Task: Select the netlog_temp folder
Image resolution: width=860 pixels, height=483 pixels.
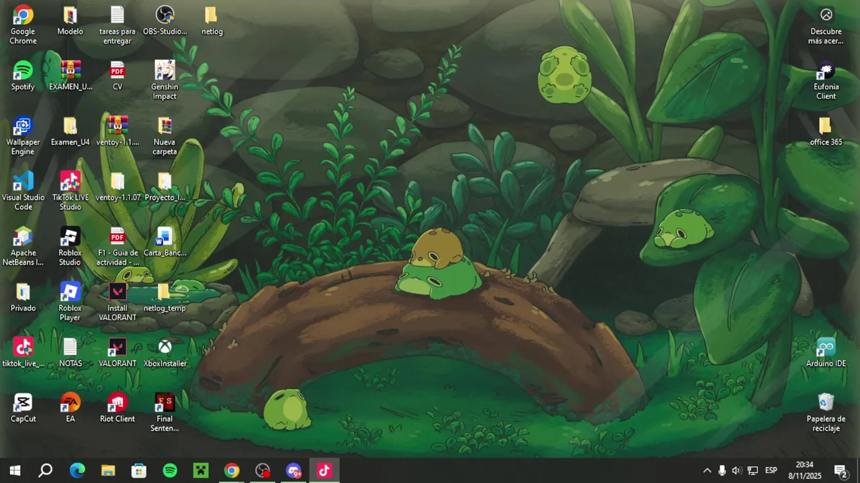Action: click(x=165, y=297)
